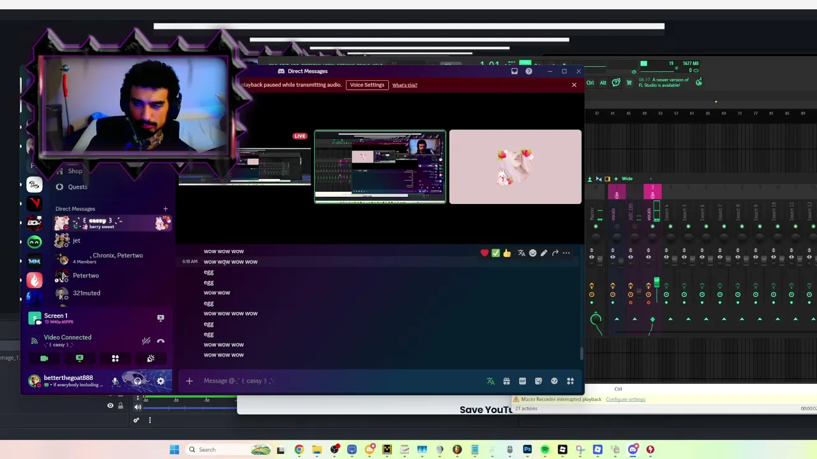The image size is (817, 459).
Task: Dismiss the playback paused banner
Action: [x=574, y=85]
